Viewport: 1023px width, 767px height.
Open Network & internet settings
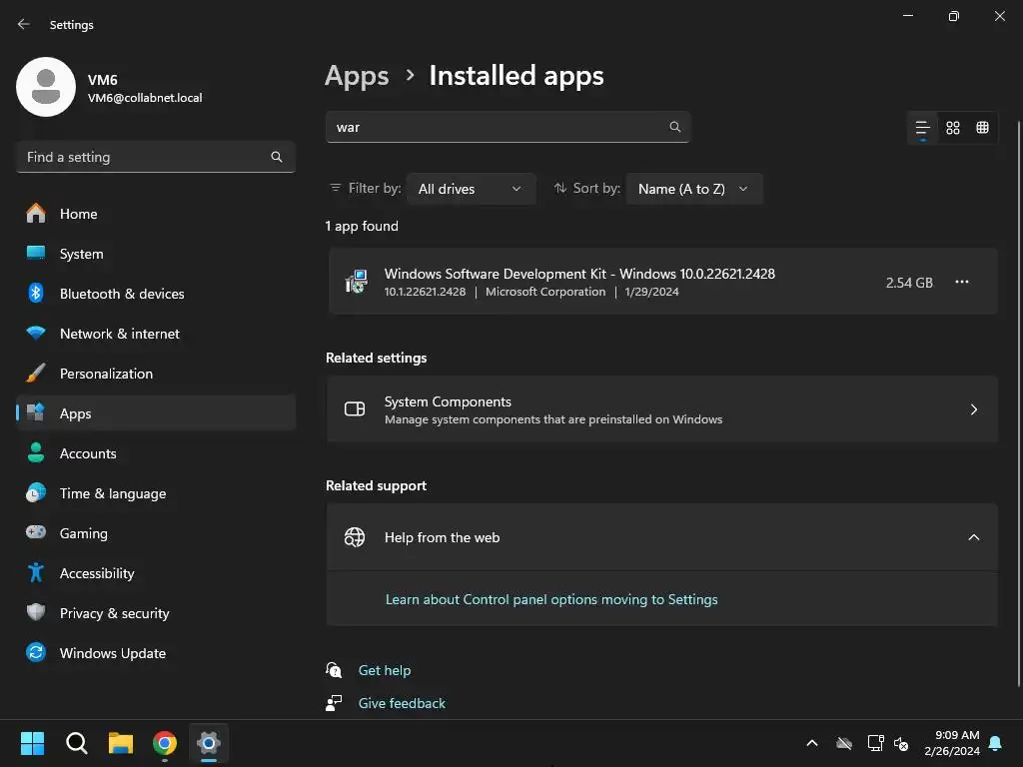point(120,334)
